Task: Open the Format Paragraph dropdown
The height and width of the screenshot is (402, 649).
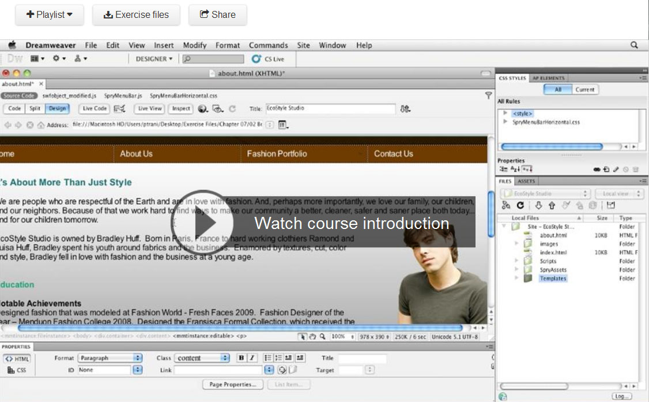Action: click(x=111, y=358)
